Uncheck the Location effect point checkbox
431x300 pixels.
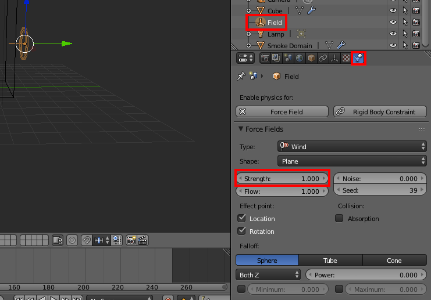click(241, 218)
